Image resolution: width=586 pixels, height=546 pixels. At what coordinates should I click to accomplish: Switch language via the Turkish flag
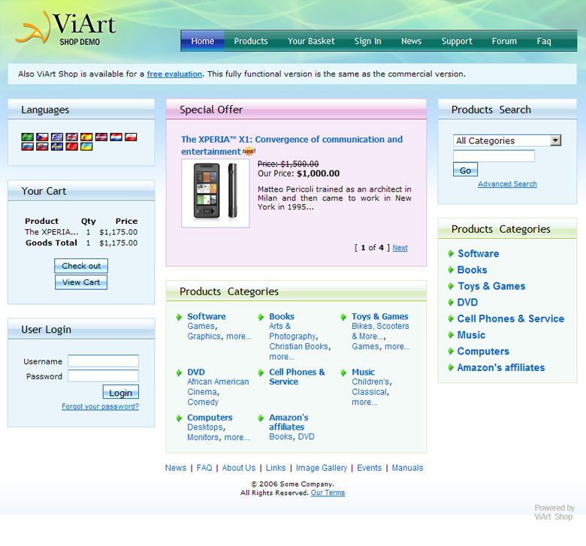[72, 146]
